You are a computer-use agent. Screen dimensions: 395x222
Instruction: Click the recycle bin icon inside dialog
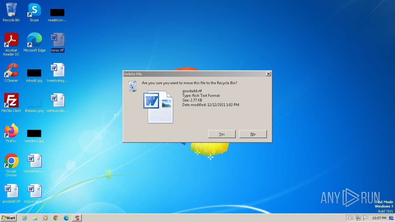click(133, 86)
